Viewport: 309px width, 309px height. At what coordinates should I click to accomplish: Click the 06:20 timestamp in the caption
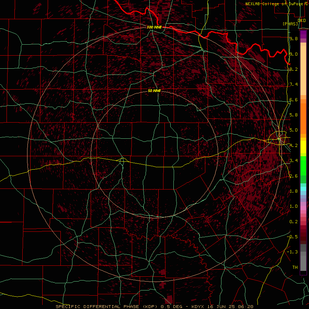(x=245, y=307)
